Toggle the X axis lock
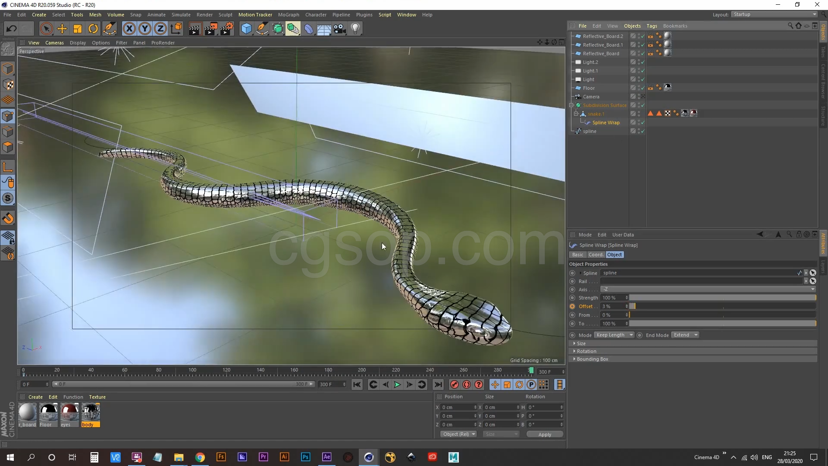 pyautogui.click(x=129, y=29)
